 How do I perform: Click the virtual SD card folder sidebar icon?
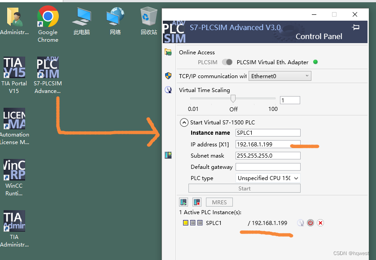[168, 52]
